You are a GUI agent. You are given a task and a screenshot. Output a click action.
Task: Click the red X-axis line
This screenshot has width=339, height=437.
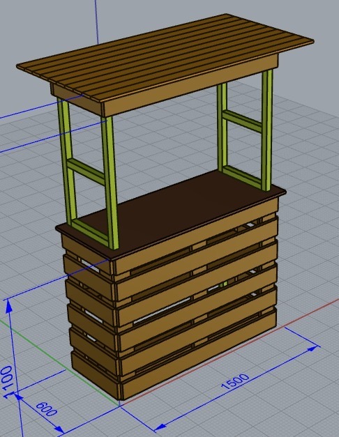point(307,312)
